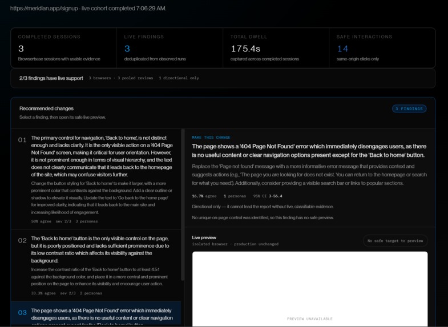Click the 'No safe target to preview' button
Viewport: 448px width, 327px height.
[395, 240]
